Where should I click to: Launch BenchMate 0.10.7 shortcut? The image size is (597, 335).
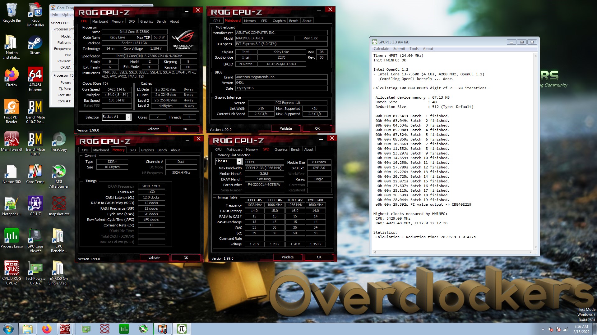coord(35,144)
